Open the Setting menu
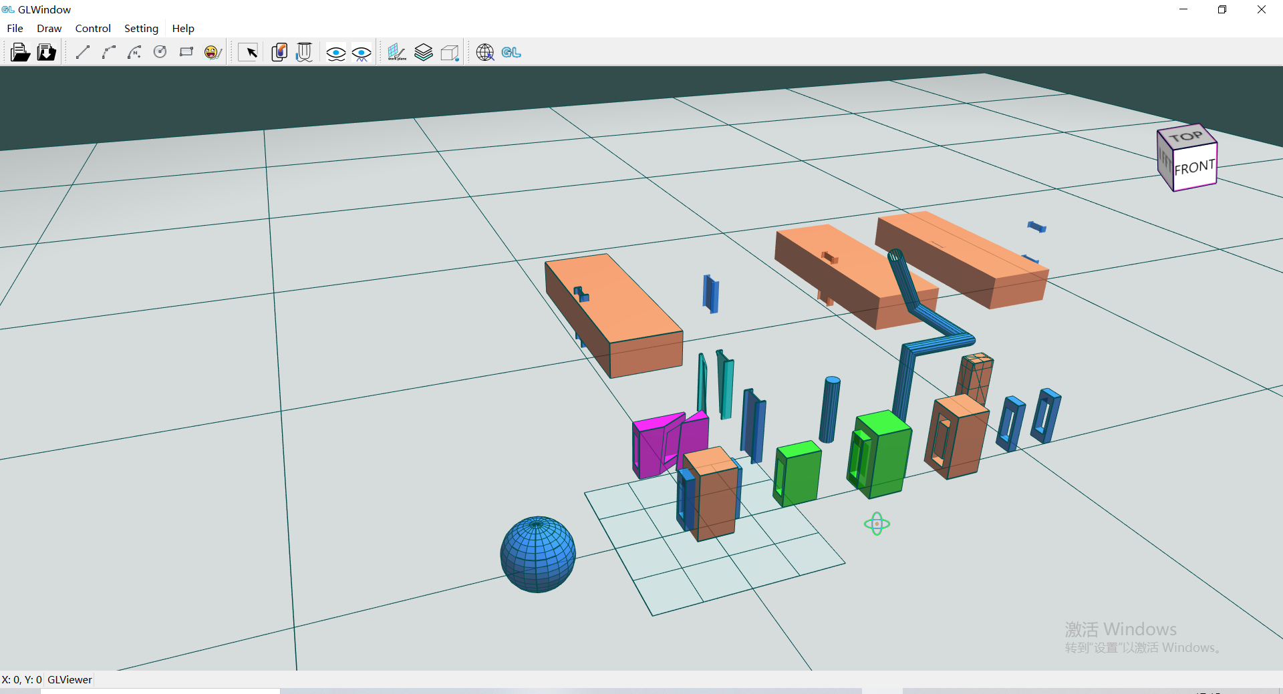 pyautogui.click(x=141, y=28)
